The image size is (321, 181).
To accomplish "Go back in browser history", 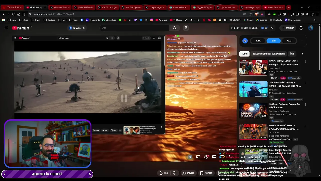I will pos(4,14).
